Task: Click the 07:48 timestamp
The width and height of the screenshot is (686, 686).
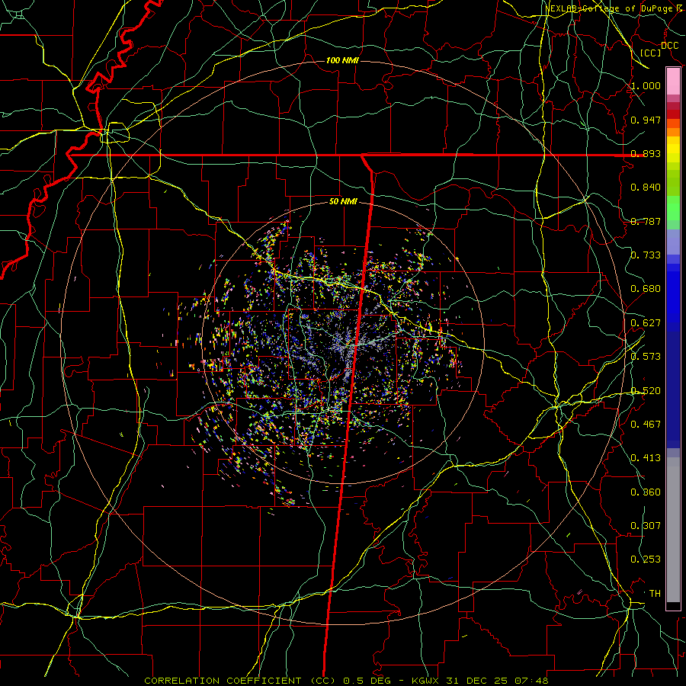Action: pos(531,681)
